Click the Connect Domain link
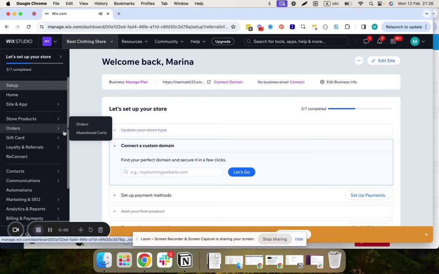The height and width of the screenshot is (274, 439). (228, 82)
